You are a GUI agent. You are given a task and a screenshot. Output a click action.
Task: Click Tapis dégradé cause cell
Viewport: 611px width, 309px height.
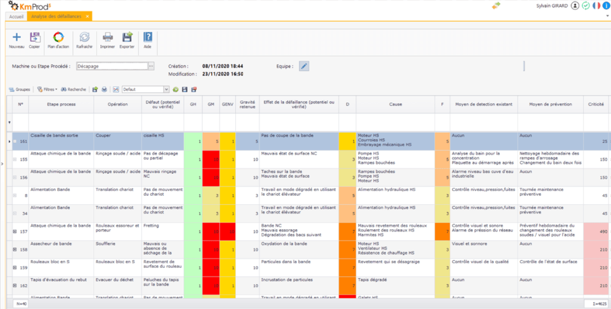click(x=396, y=285)
